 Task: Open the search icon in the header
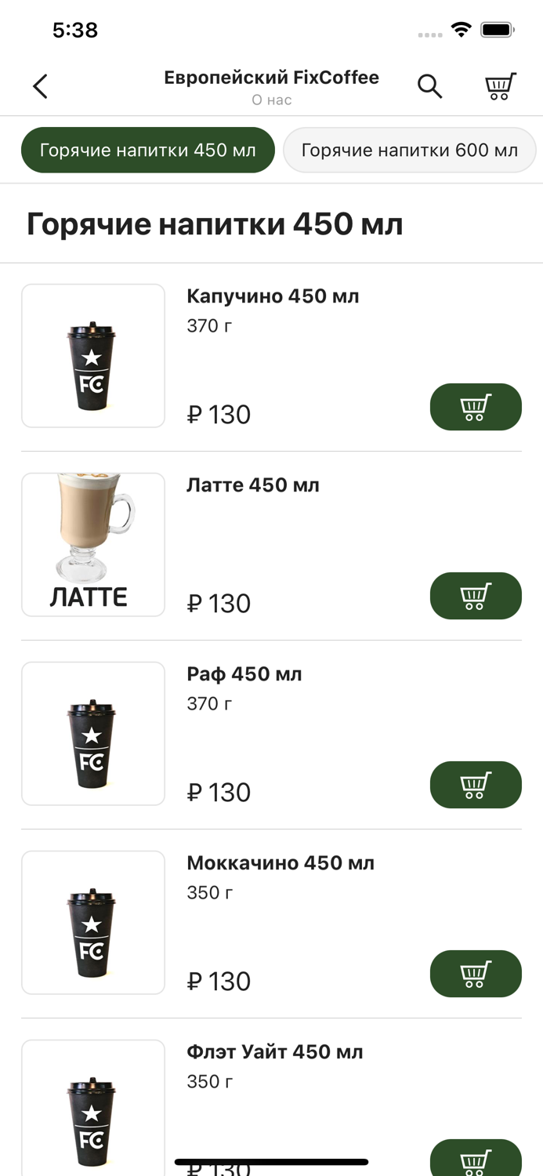click(x=430, y=86)
